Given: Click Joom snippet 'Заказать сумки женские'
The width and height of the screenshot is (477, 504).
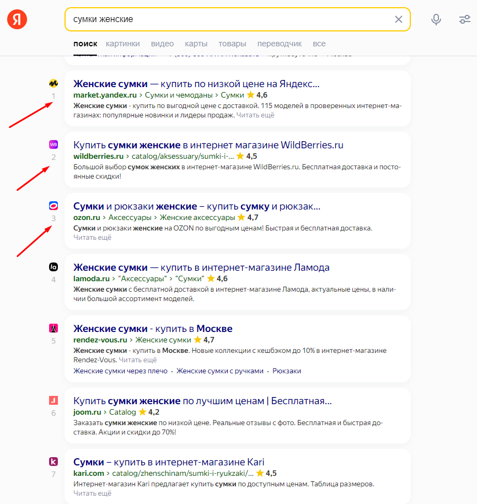Looking at the screenshot, I should (228, 427).
